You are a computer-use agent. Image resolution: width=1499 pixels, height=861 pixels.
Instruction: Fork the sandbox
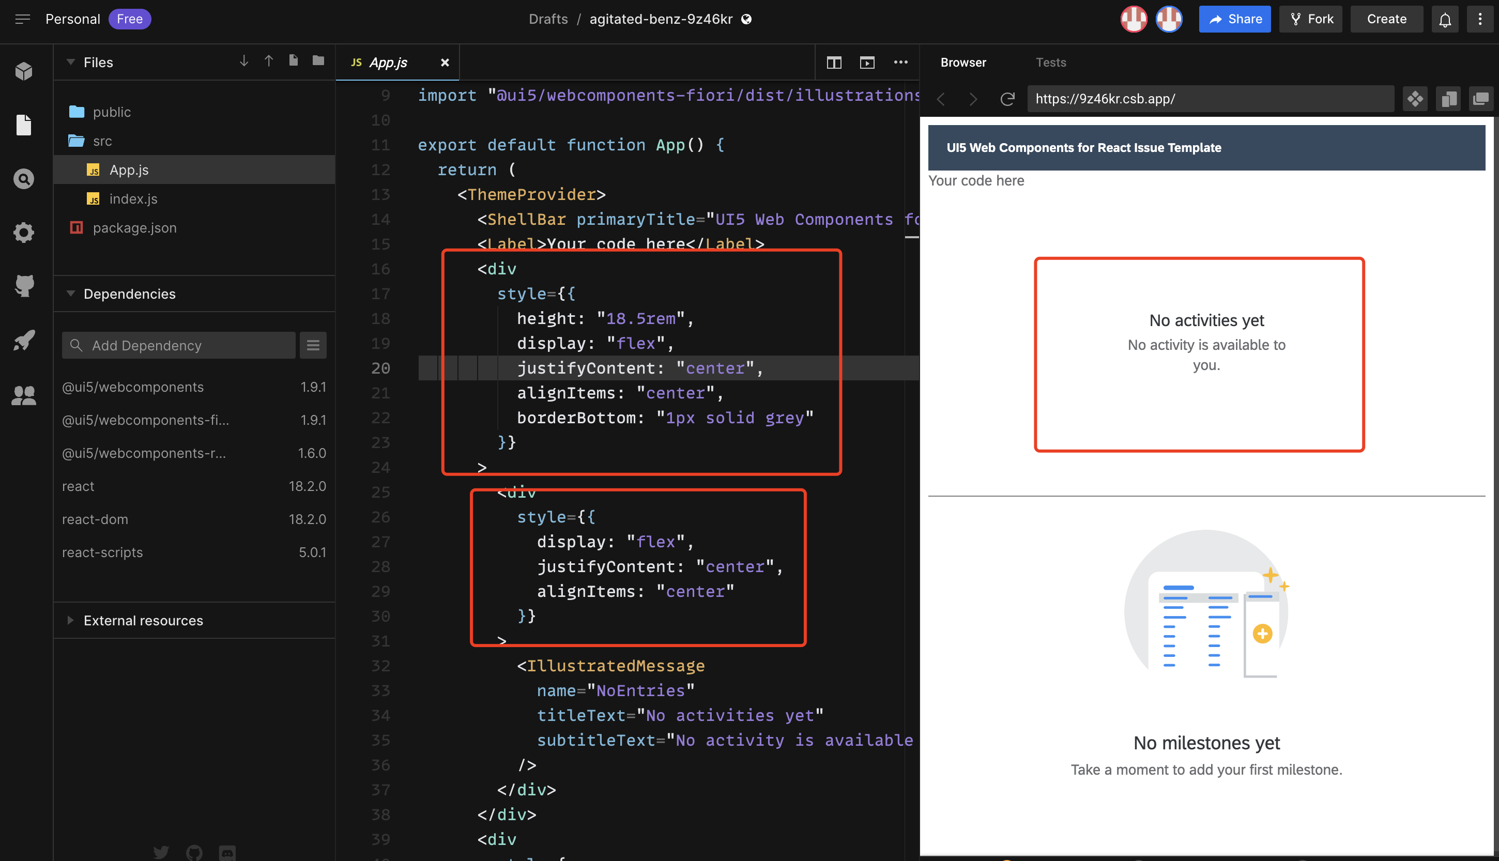click(x=1310, y=19)
